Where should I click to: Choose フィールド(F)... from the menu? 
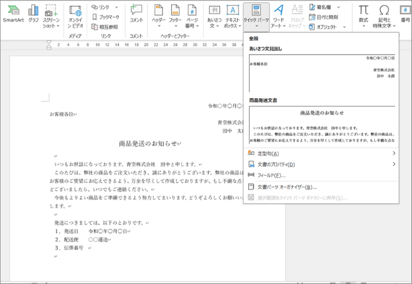321,175
